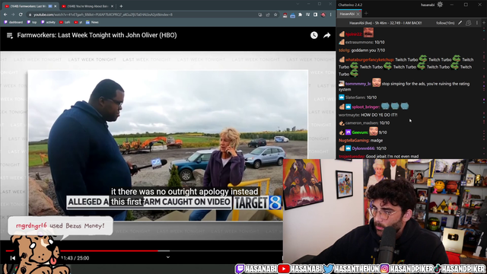The image size is (487, 274).
Task: Click the share page icon in address bar
Action: pos(268,14)
